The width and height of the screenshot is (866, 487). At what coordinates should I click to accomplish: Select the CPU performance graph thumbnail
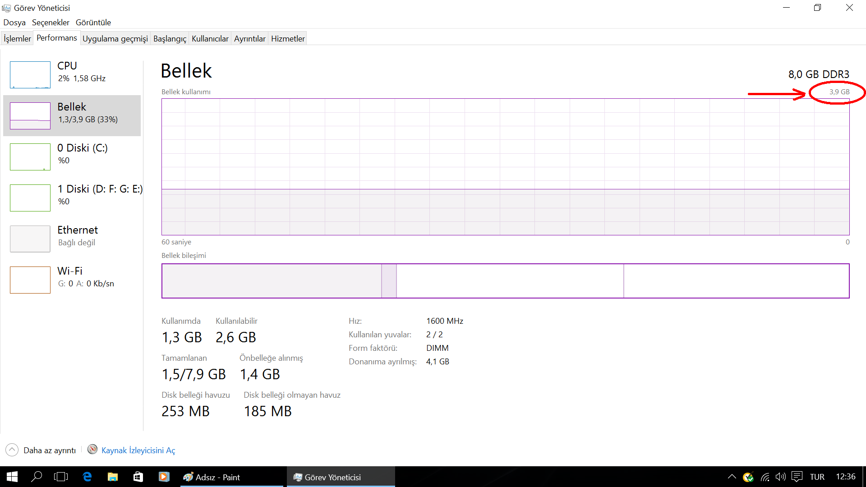point(30,75)
